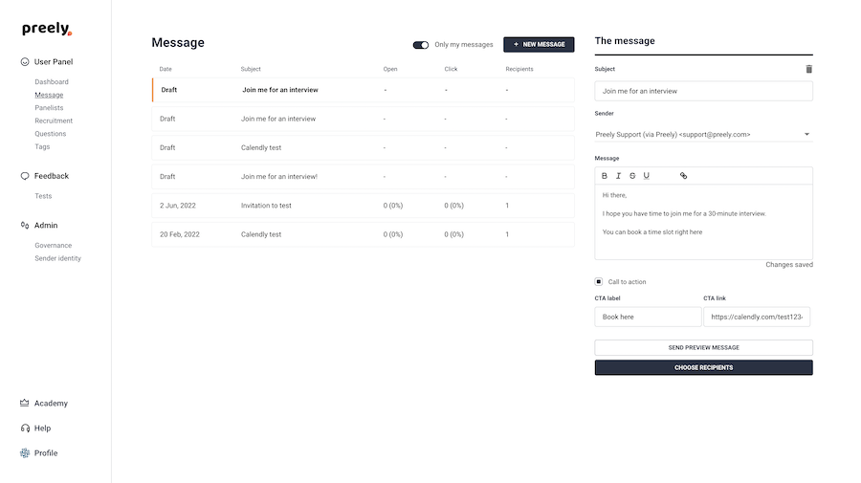
Task: Click the Feedback heading in sidebar
Action: pos(52,176)
